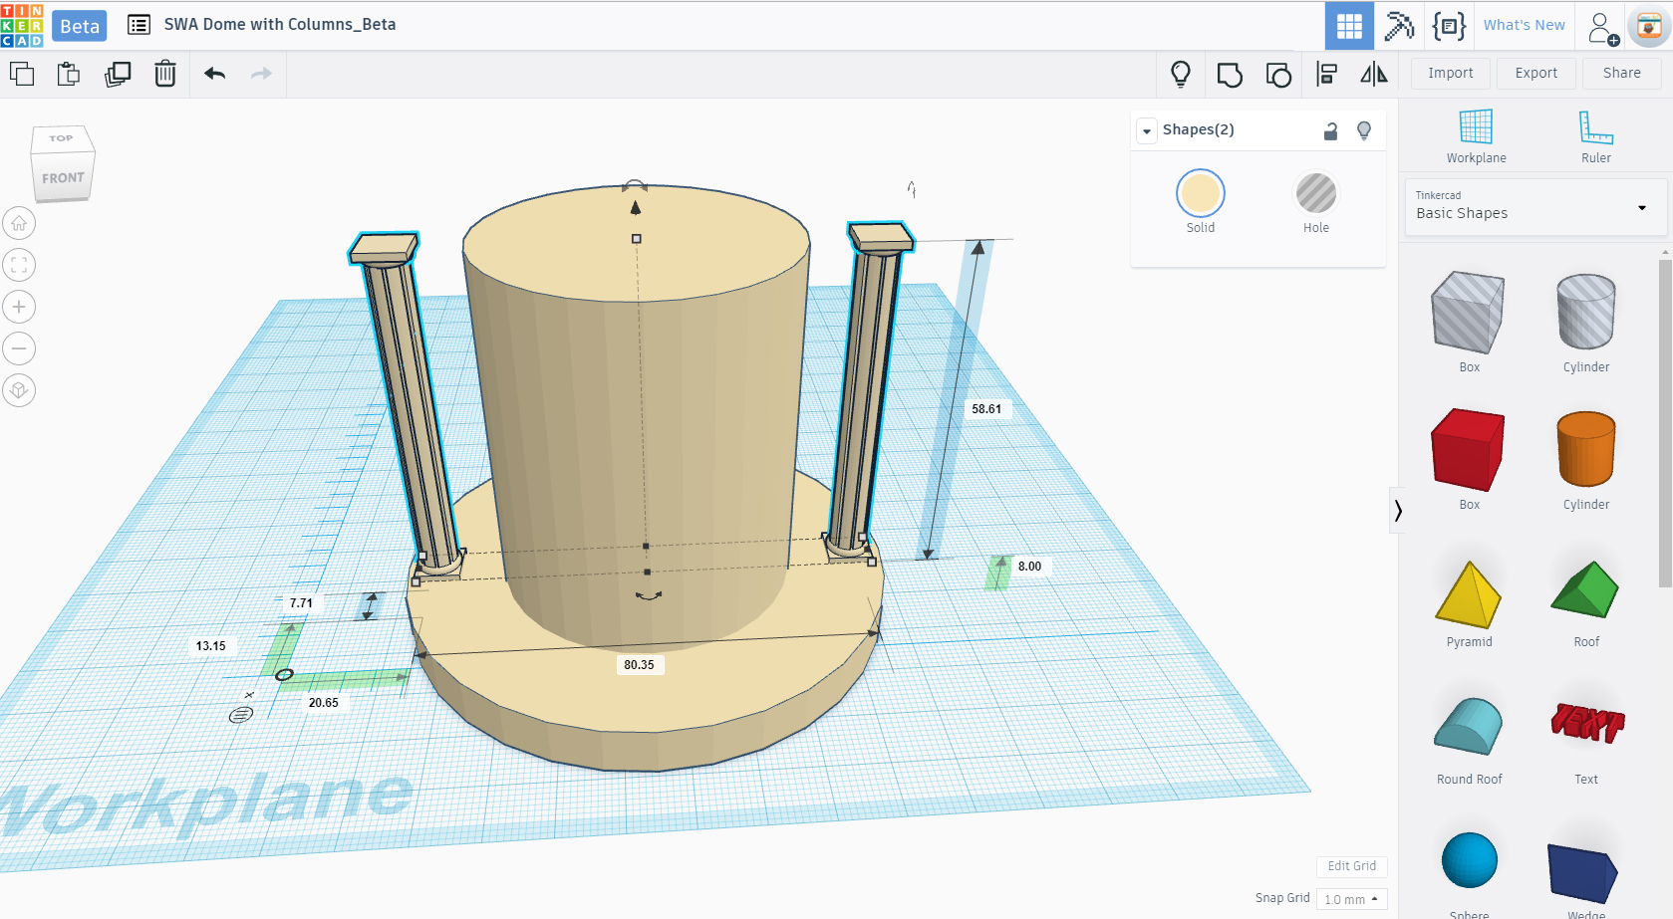Click the black cone lift handle above cylinder
This screenshot has width=1673, height=919.
[636, 207]
